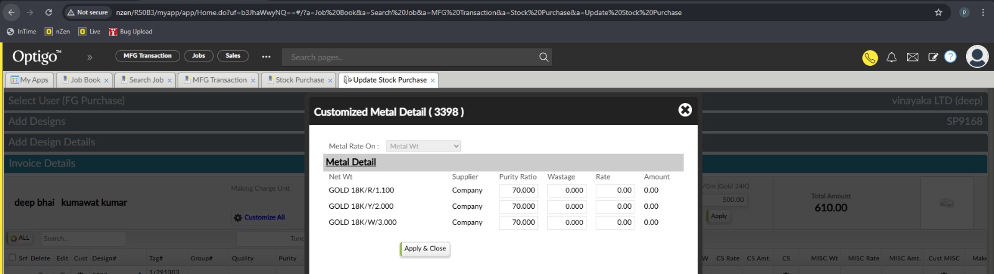Click the edit note icon in header
994x274 pixels.
[932, 57]
